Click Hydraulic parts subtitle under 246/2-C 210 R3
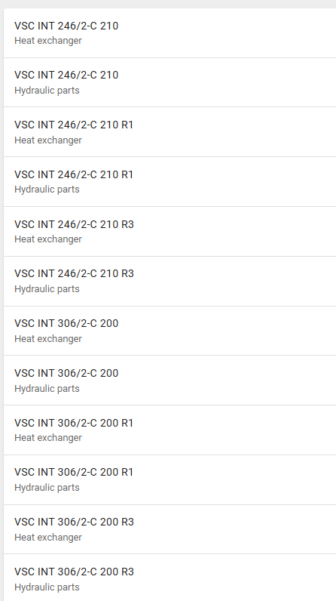This screenshot has height=601, width=336. click(47, 289)
